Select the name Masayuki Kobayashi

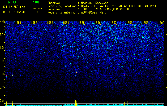click(95, 3)
